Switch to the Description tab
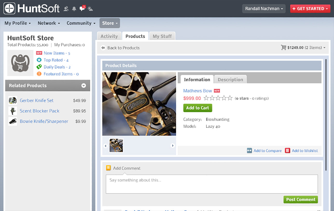Image resolution: width=334 pixels, height=211 pixels. pyautogui.click(x=230, y=79)
